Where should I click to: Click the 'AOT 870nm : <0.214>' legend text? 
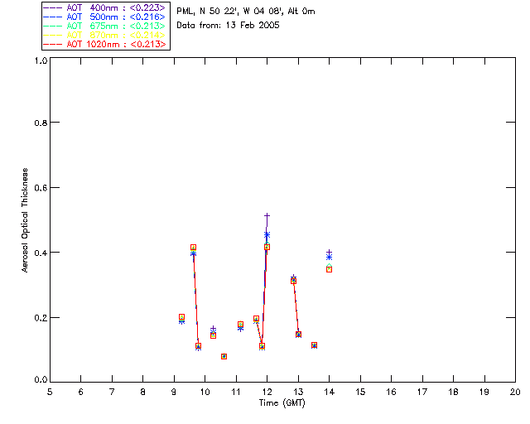[x=116, y=35]
